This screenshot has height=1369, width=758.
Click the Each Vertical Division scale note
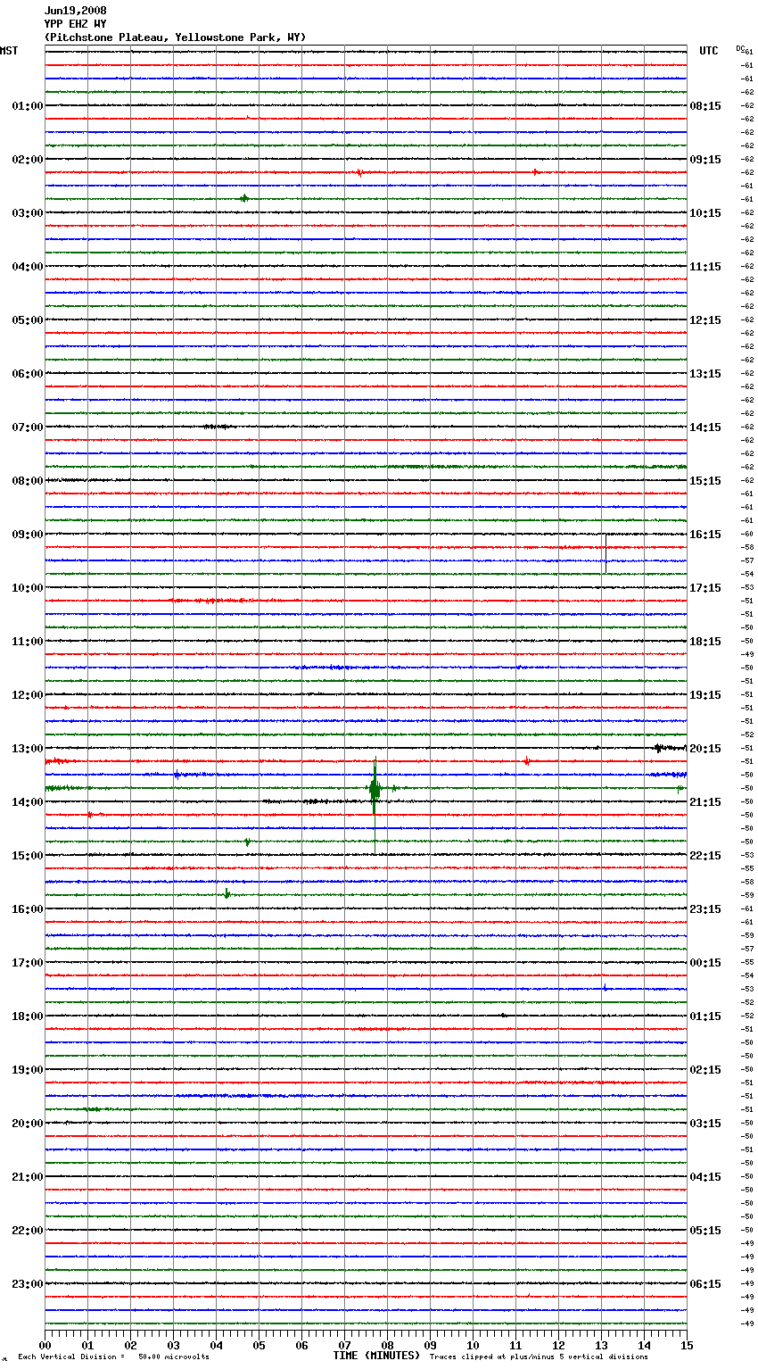pos(113,1357)
